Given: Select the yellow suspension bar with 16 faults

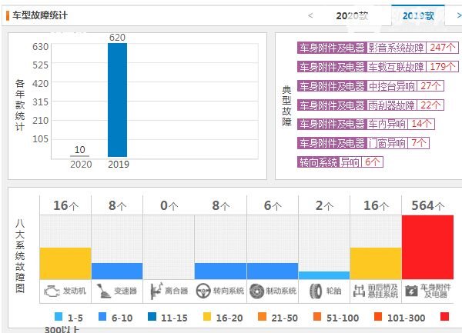Looking at the screenshot, I should pos(376,263).
